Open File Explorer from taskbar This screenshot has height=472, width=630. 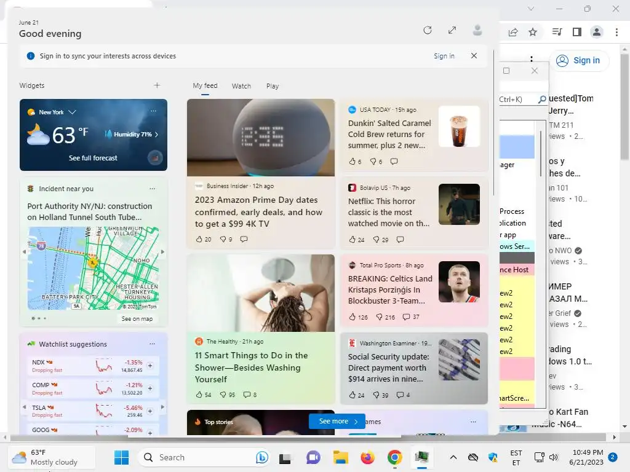(x=340, y=457)
